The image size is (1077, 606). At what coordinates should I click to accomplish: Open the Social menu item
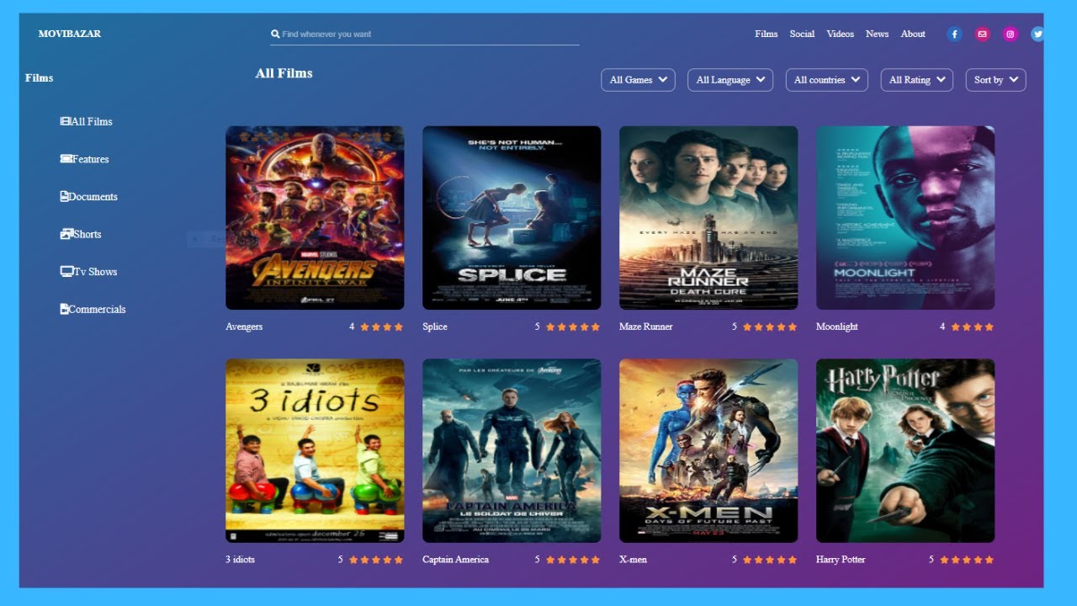(802, 35)
